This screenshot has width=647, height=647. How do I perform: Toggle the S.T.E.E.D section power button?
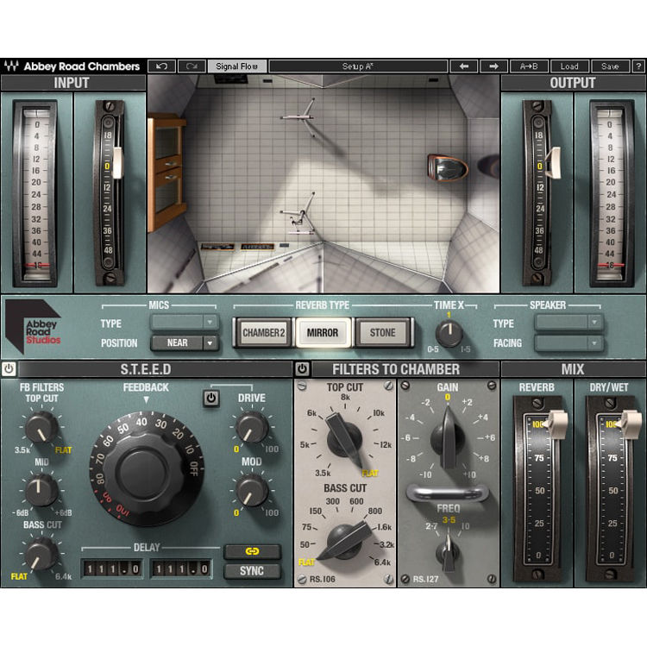pyautogui.click(x=9, y=368)
